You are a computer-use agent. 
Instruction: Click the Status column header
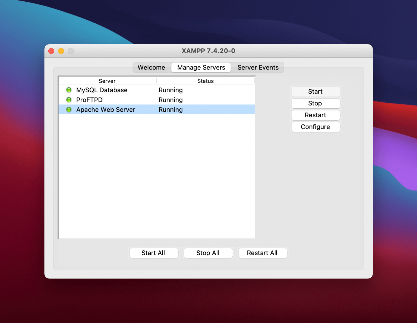click(205, 81)
